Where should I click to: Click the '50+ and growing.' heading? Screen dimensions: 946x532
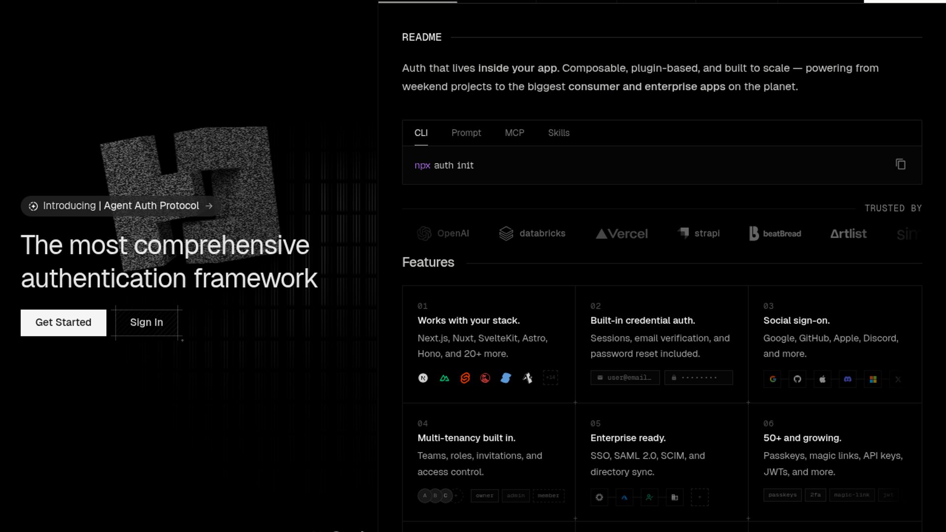802,438
